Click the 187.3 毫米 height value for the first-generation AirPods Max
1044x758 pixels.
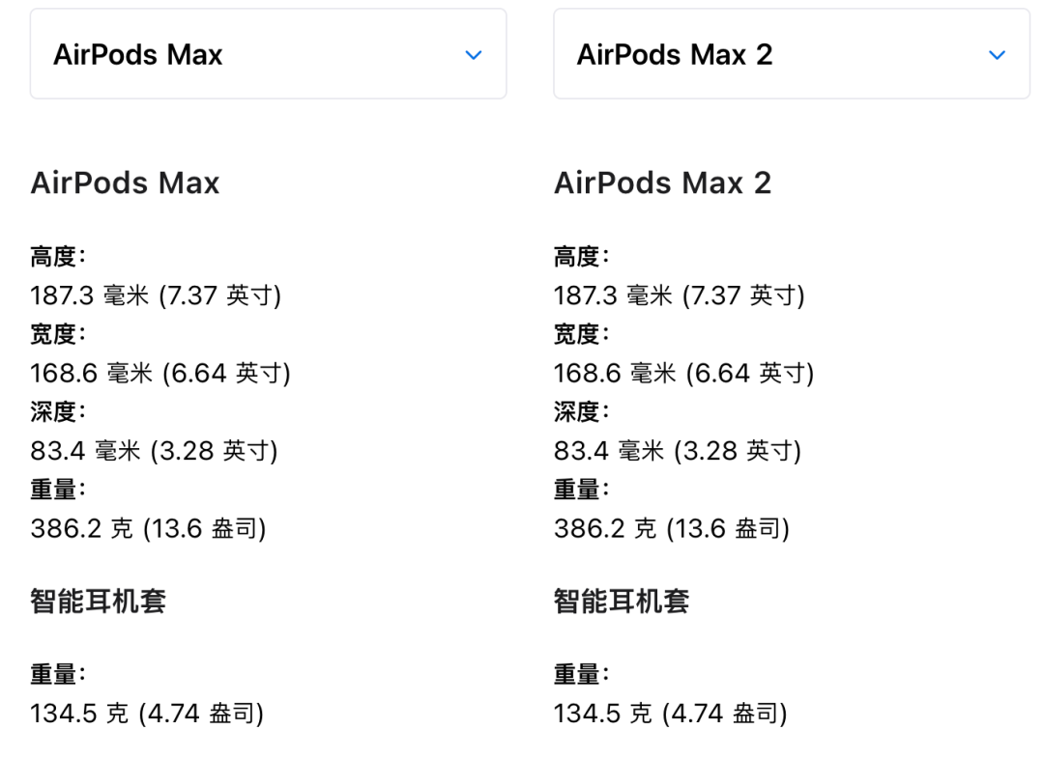point(156,295)
